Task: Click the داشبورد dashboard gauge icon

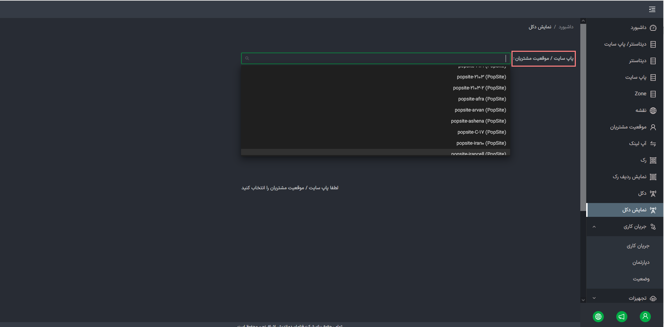Action: pyautogui.click(x=653, y=28)
